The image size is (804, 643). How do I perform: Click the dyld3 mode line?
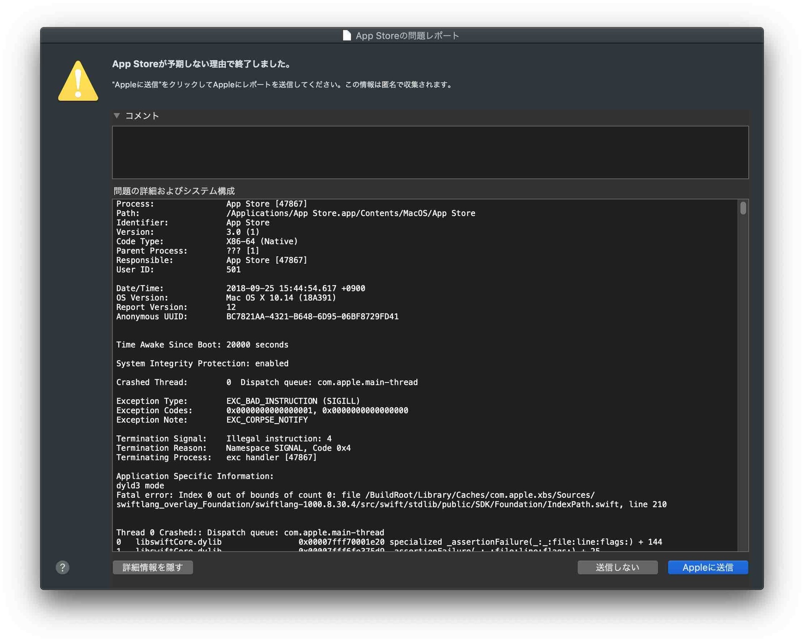pos(140,486)
